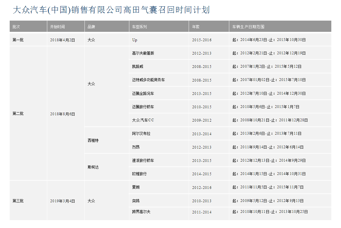Select the date range starting 2012年12月13日
The width and height of the screenshot is (341, 228).
pos(269,160)
